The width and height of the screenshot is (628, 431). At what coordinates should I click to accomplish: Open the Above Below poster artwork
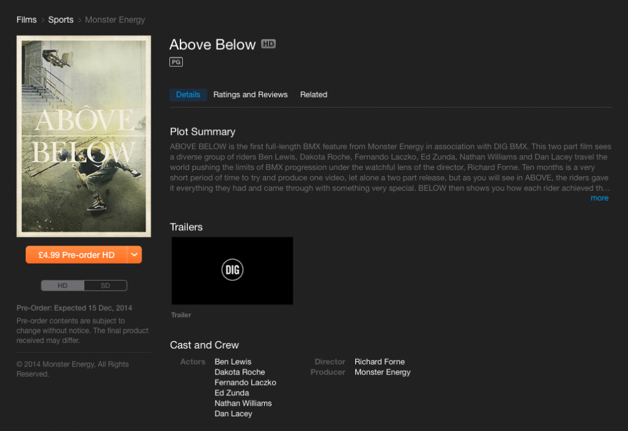click(x=84, y=136)
